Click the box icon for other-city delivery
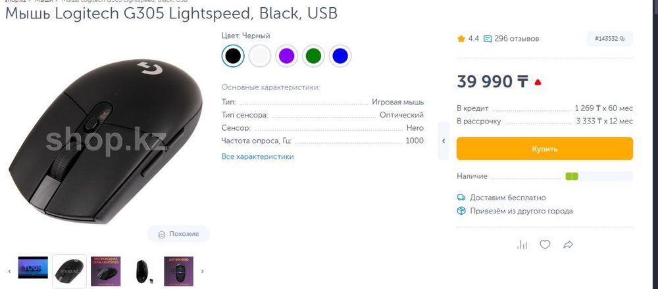This screenshot has width=658, height=289. [x=461, y=211]
